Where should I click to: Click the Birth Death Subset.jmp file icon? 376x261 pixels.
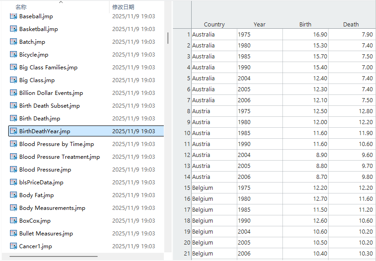click(x=13, y=105)
